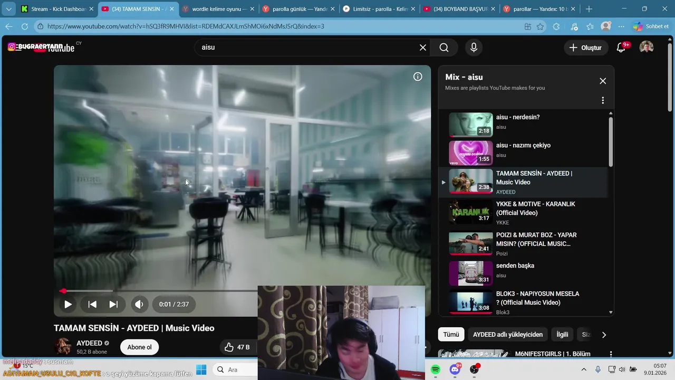This screenshot has width=675, height=380.
Task: Open the AYDEED channel avatar
Action: [63, 347]
